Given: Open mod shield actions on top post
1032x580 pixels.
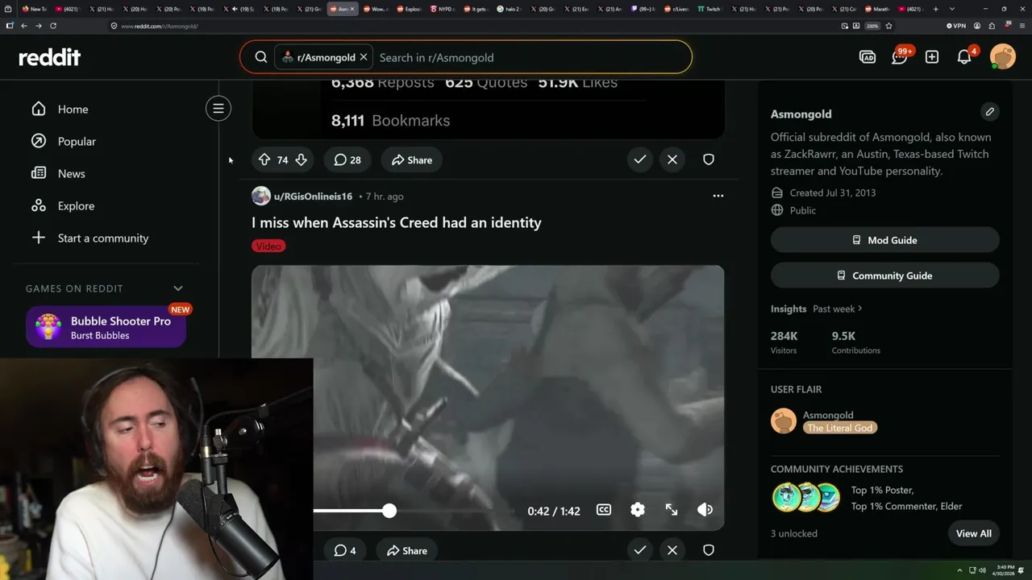Looking at the screenshot, I should (x=709, y=159).
